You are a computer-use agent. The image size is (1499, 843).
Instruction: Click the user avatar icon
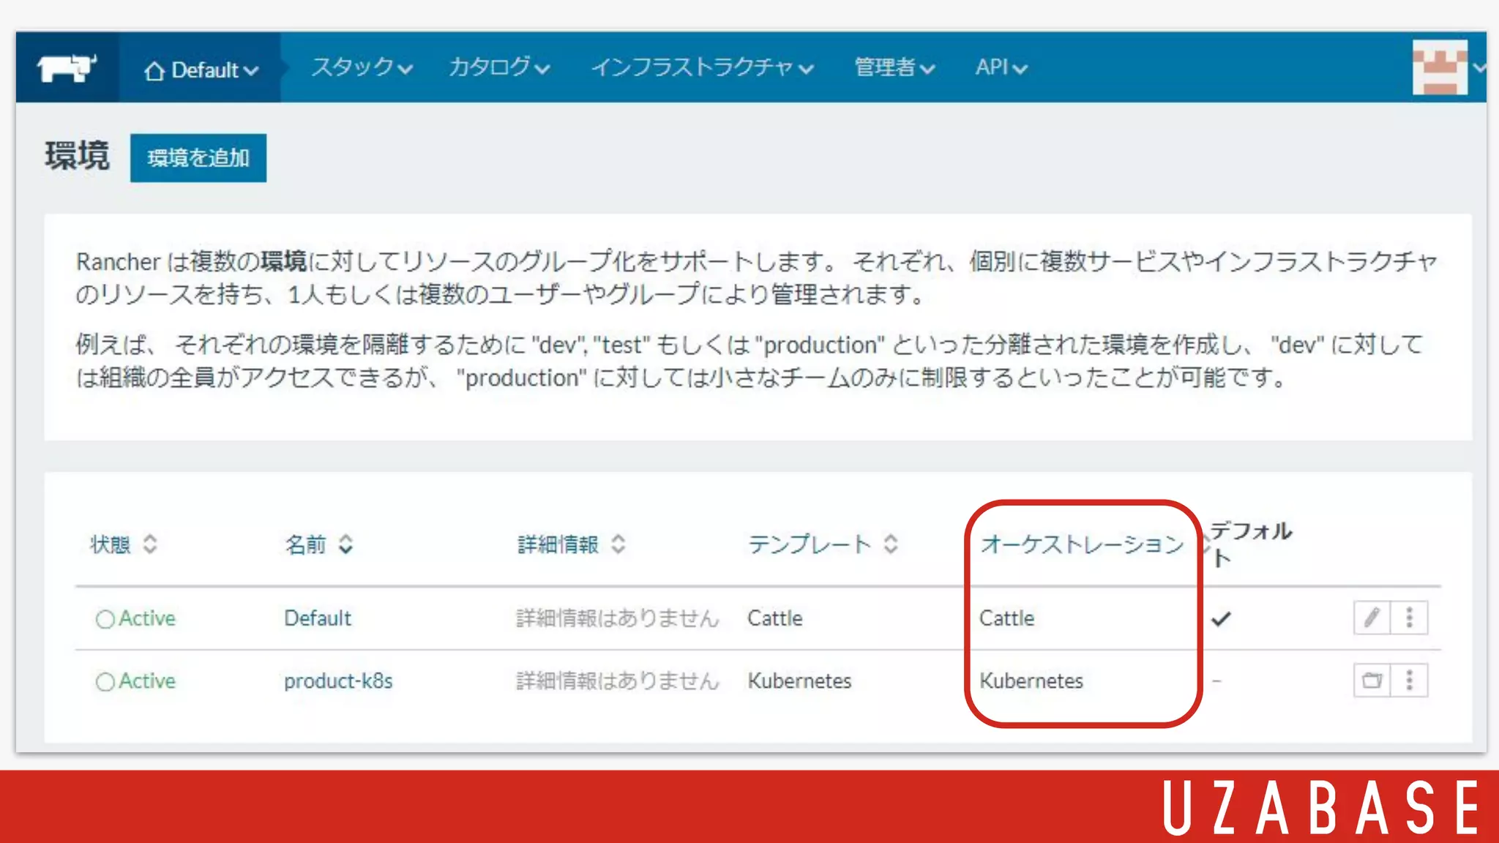1439,67
